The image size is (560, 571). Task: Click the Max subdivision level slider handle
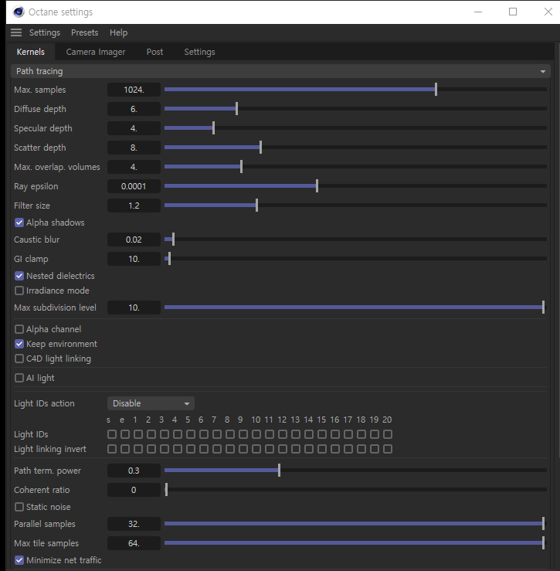coord(543,308)
